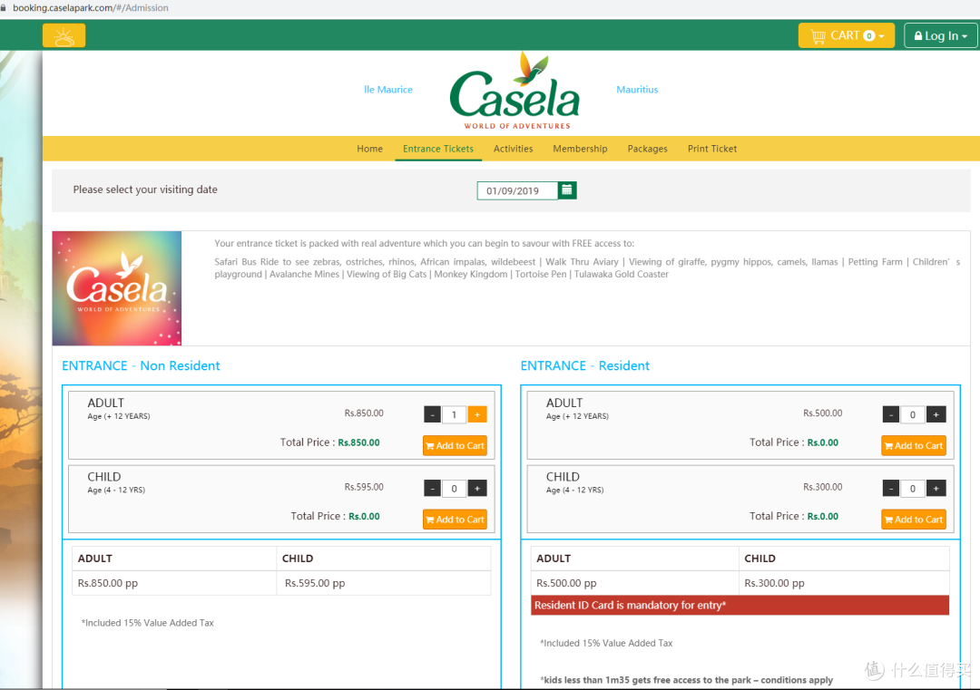Click the Rs.850.00 pp table cell
980x690 pixels.
tap(174, 583)
